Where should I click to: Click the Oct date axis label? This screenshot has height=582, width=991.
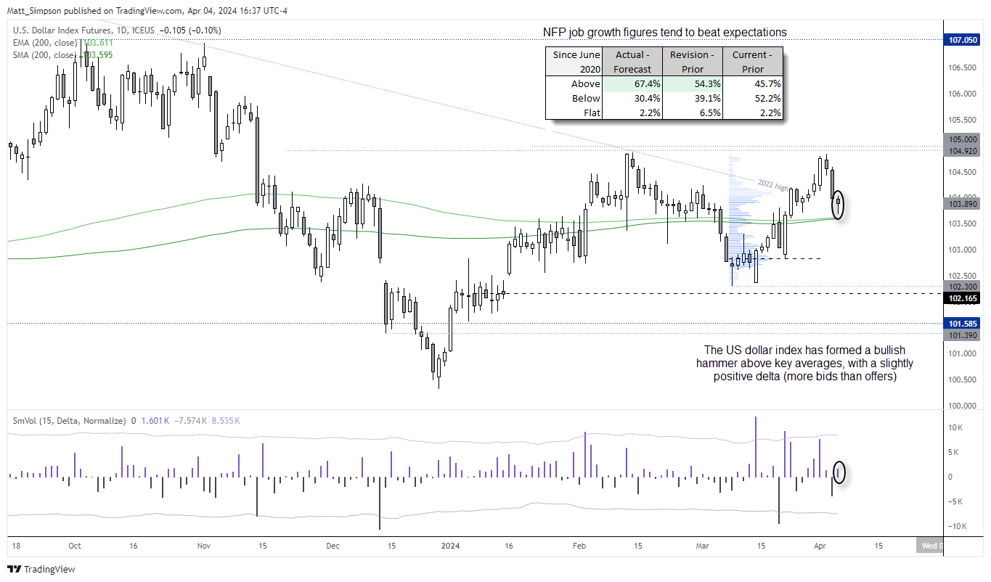[73, 545]
